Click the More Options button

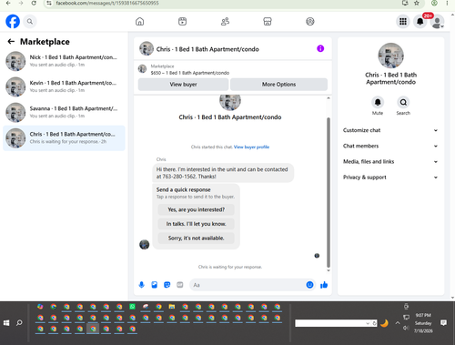pos(278,85)
